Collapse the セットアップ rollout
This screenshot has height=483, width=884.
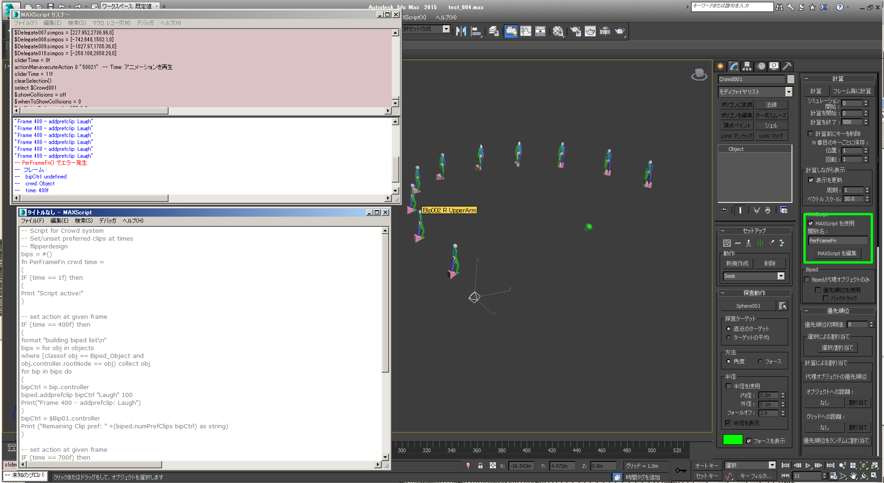(754, 231)
